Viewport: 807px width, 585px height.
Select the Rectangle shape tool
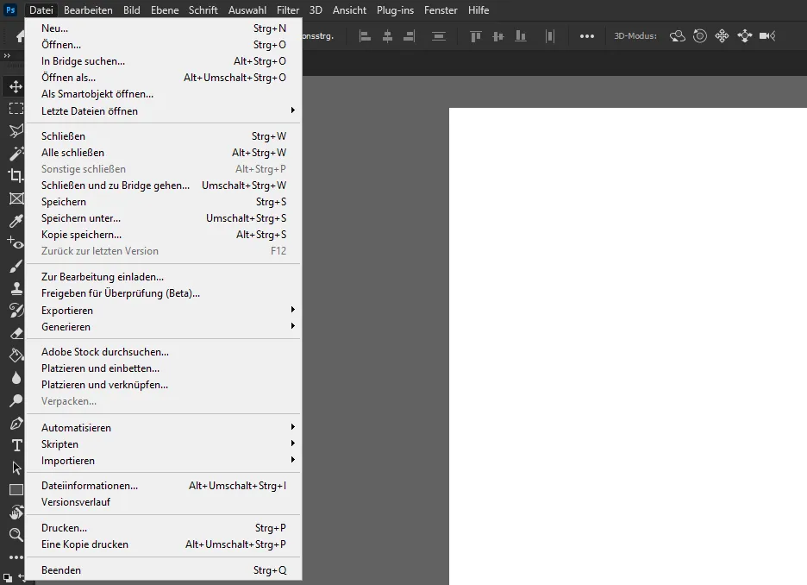[x=16, y=490]
